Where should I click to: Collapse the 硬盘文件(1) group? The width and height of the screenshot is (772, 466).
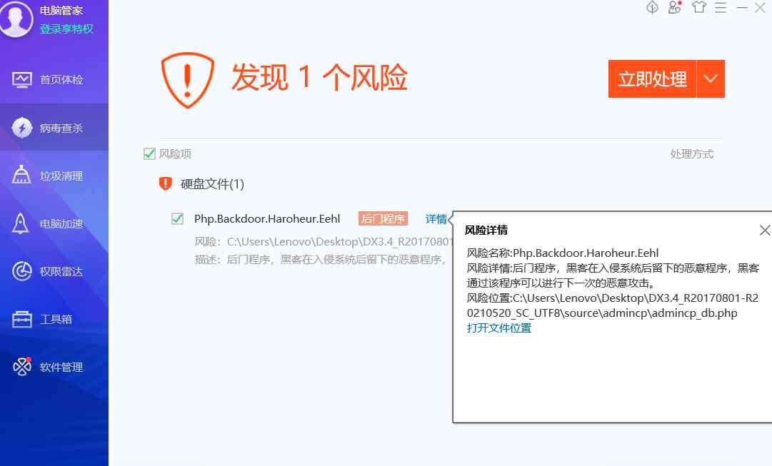[x=212, y=184]
